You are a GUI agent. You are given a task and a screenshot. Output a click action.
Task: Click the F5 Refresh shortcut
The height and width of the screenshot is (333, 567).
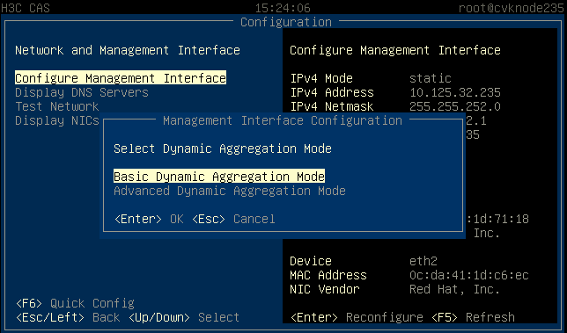(474, 317)
